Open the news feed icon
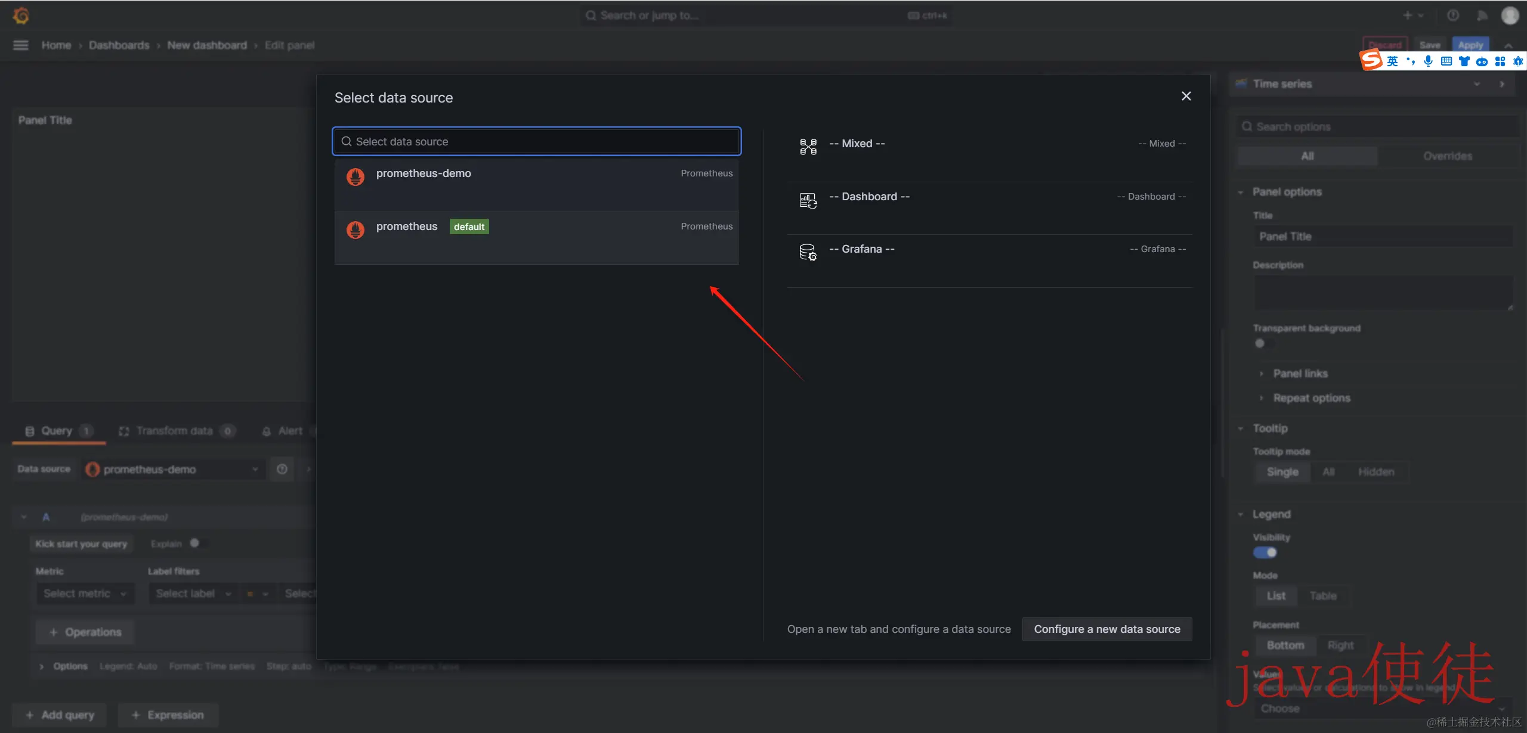The height and width of the screenshot is (733, 1527). click(1482, 15)
